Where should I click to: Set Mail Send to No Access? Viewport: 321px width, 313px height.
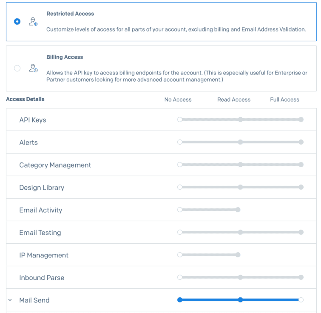(180, 300)
